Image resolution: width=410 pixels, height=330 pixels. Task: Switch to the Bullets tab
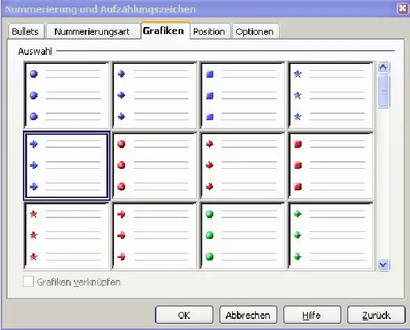pos(25,32)
